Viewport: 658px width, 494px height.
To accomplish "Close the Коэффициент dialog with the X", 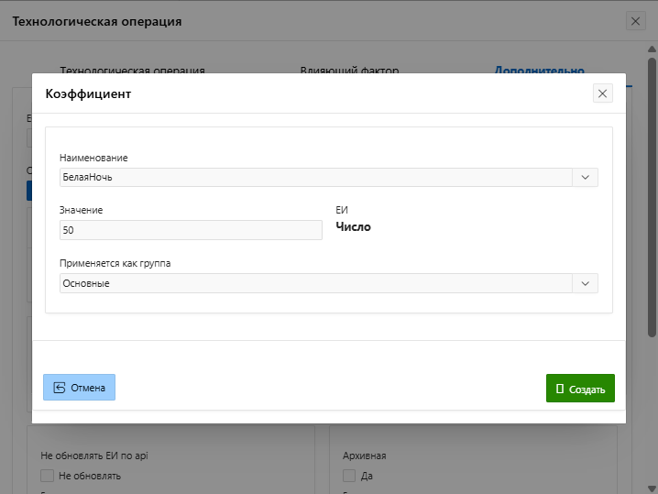I will point(602,93).
